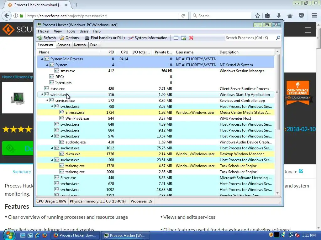Viewport: 321px width, 240px height.
Task: Click the Search Processes input field
Action: click(x=250, y=38)
